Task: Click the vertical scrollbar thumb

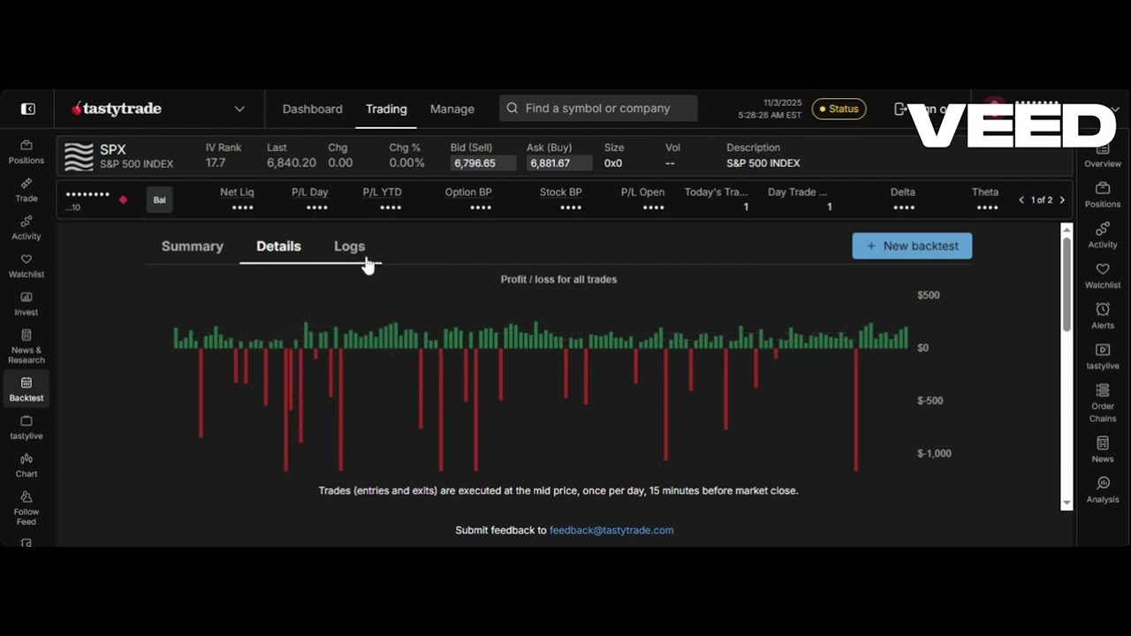Action: point(1066,283)
